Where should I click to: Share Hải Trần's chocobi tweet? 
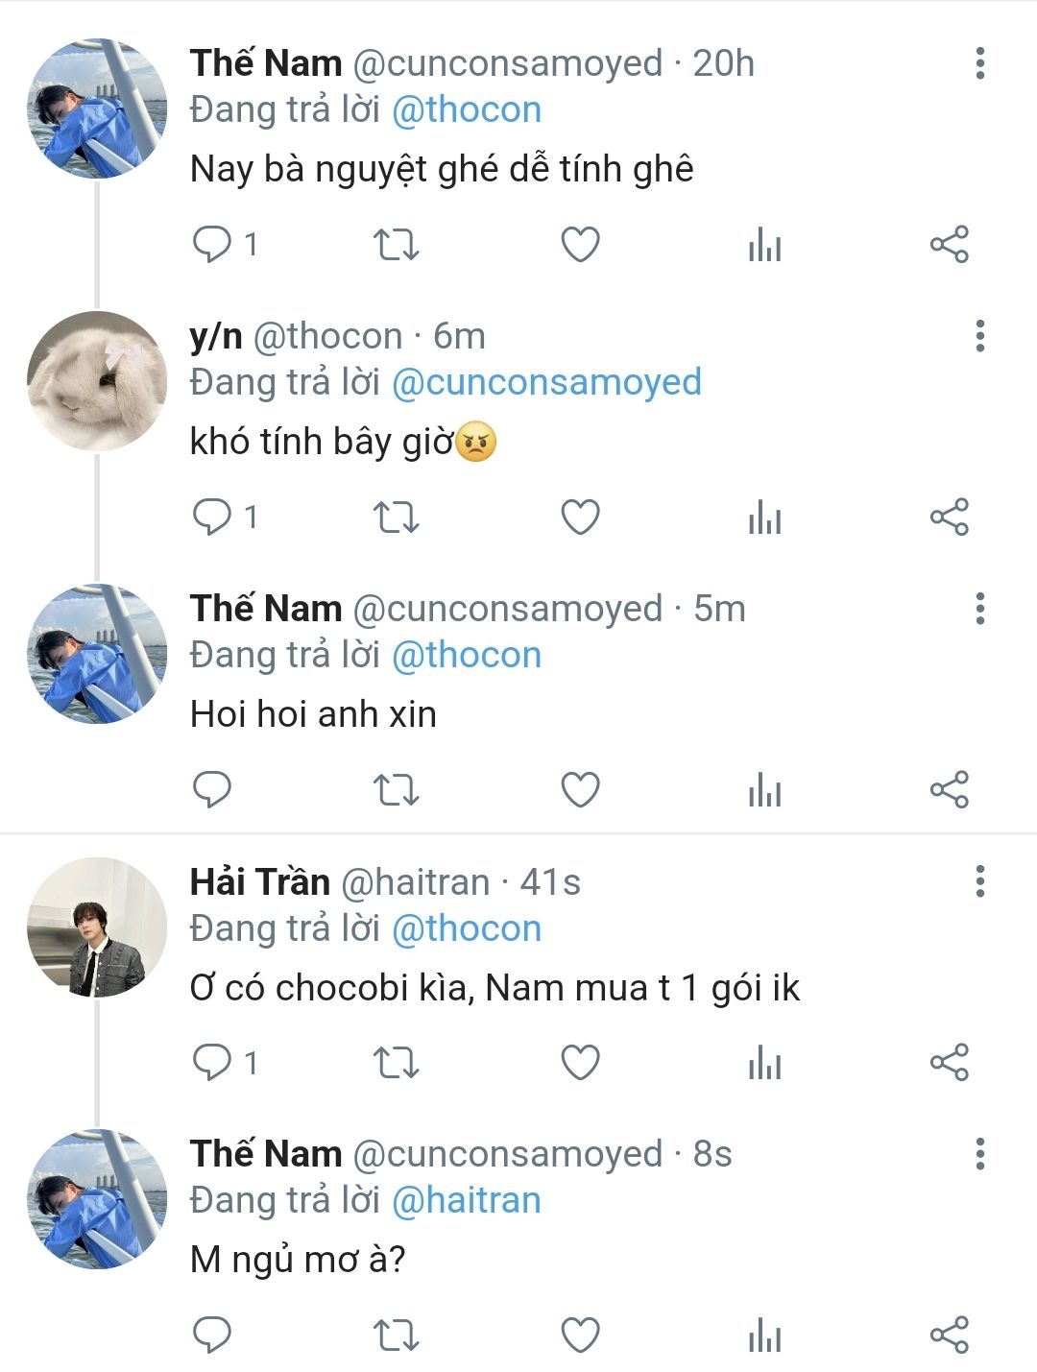pyautogui.click(x=949, y=1063)
